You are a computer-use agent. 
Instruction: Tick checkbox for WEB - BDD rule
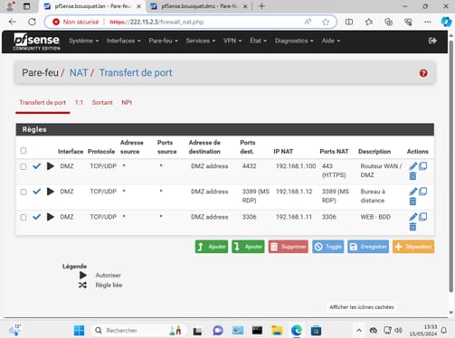click(x=24, y=217)
